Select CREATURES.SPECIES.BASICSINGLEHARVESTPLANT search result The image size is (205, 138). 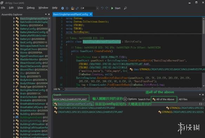pyautogui.click(x=85, y=108)
